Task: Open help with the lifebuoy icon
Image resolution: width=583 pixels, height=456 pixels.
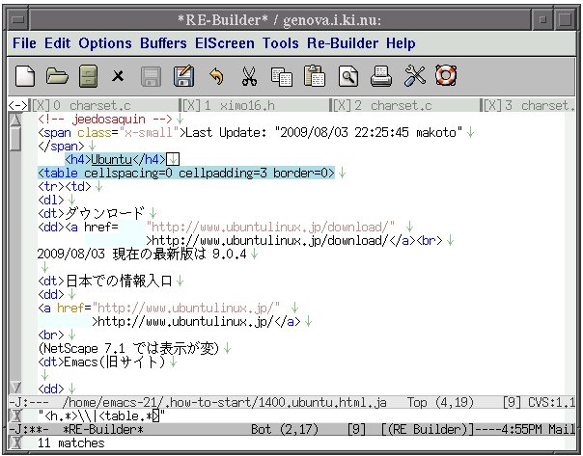Action: tap(446, 75)
